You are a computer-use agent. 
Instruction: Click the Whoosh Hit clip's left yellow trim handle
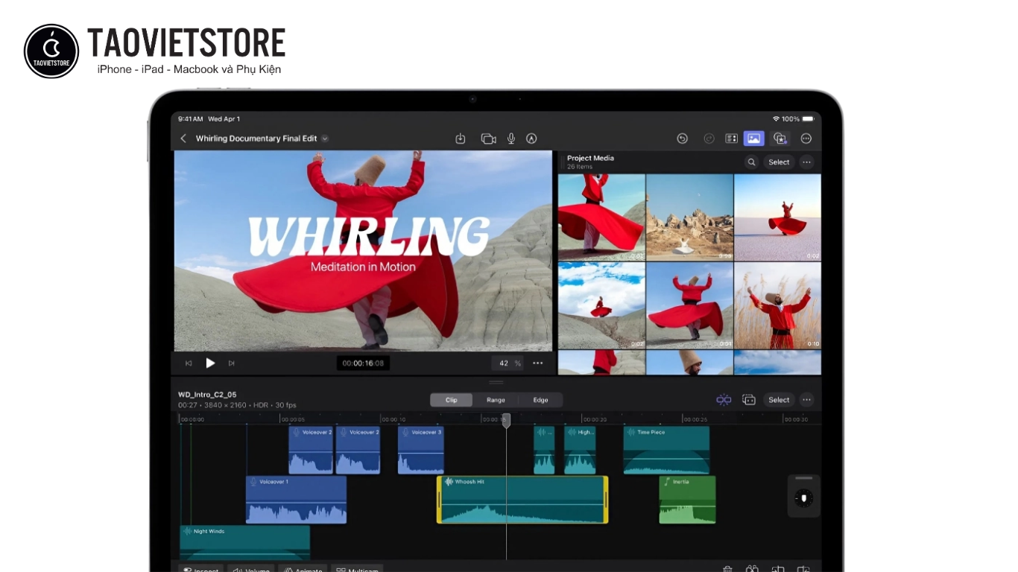tap(439, 500)
